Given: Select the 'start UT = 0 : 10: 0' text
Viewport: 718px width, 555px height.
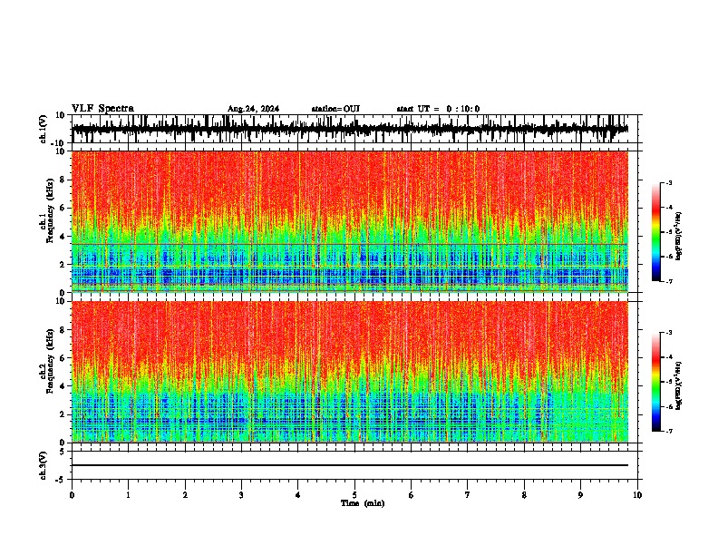Looking at the screenshot, I should pos(438,109).
